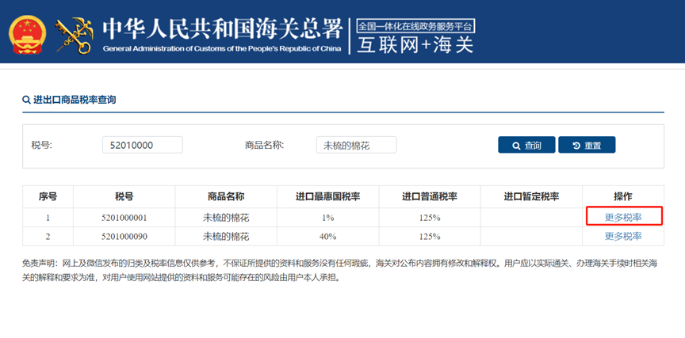
Task: Click the 进口普通税率 column header
Action: 430,197
